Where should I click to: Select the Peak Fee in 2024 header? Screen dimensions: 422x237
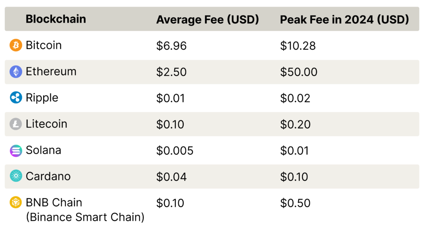(x=344, y=19)
